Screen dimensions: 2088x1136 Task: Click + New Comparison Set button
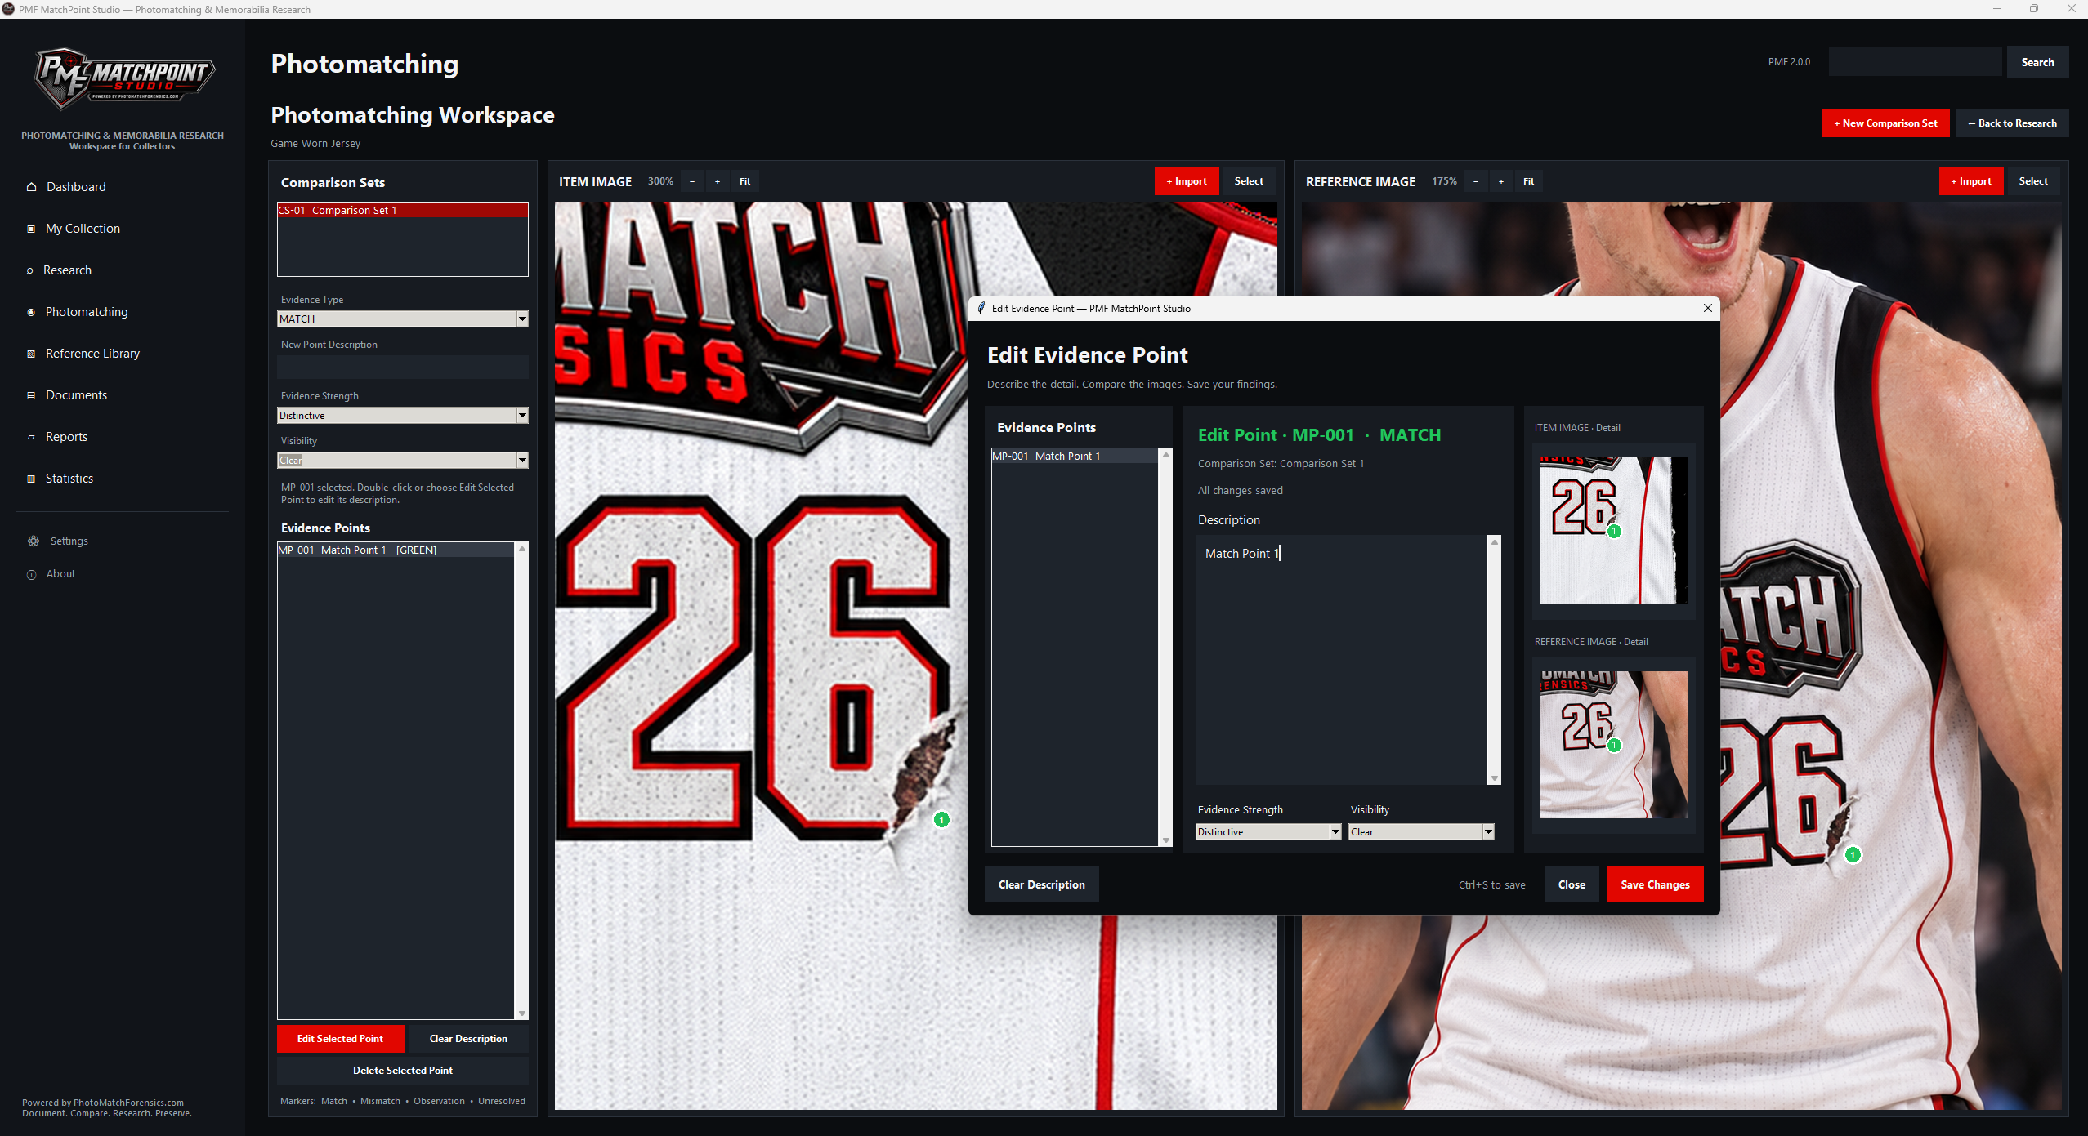pyautogui.click(x=1885, y=123)
